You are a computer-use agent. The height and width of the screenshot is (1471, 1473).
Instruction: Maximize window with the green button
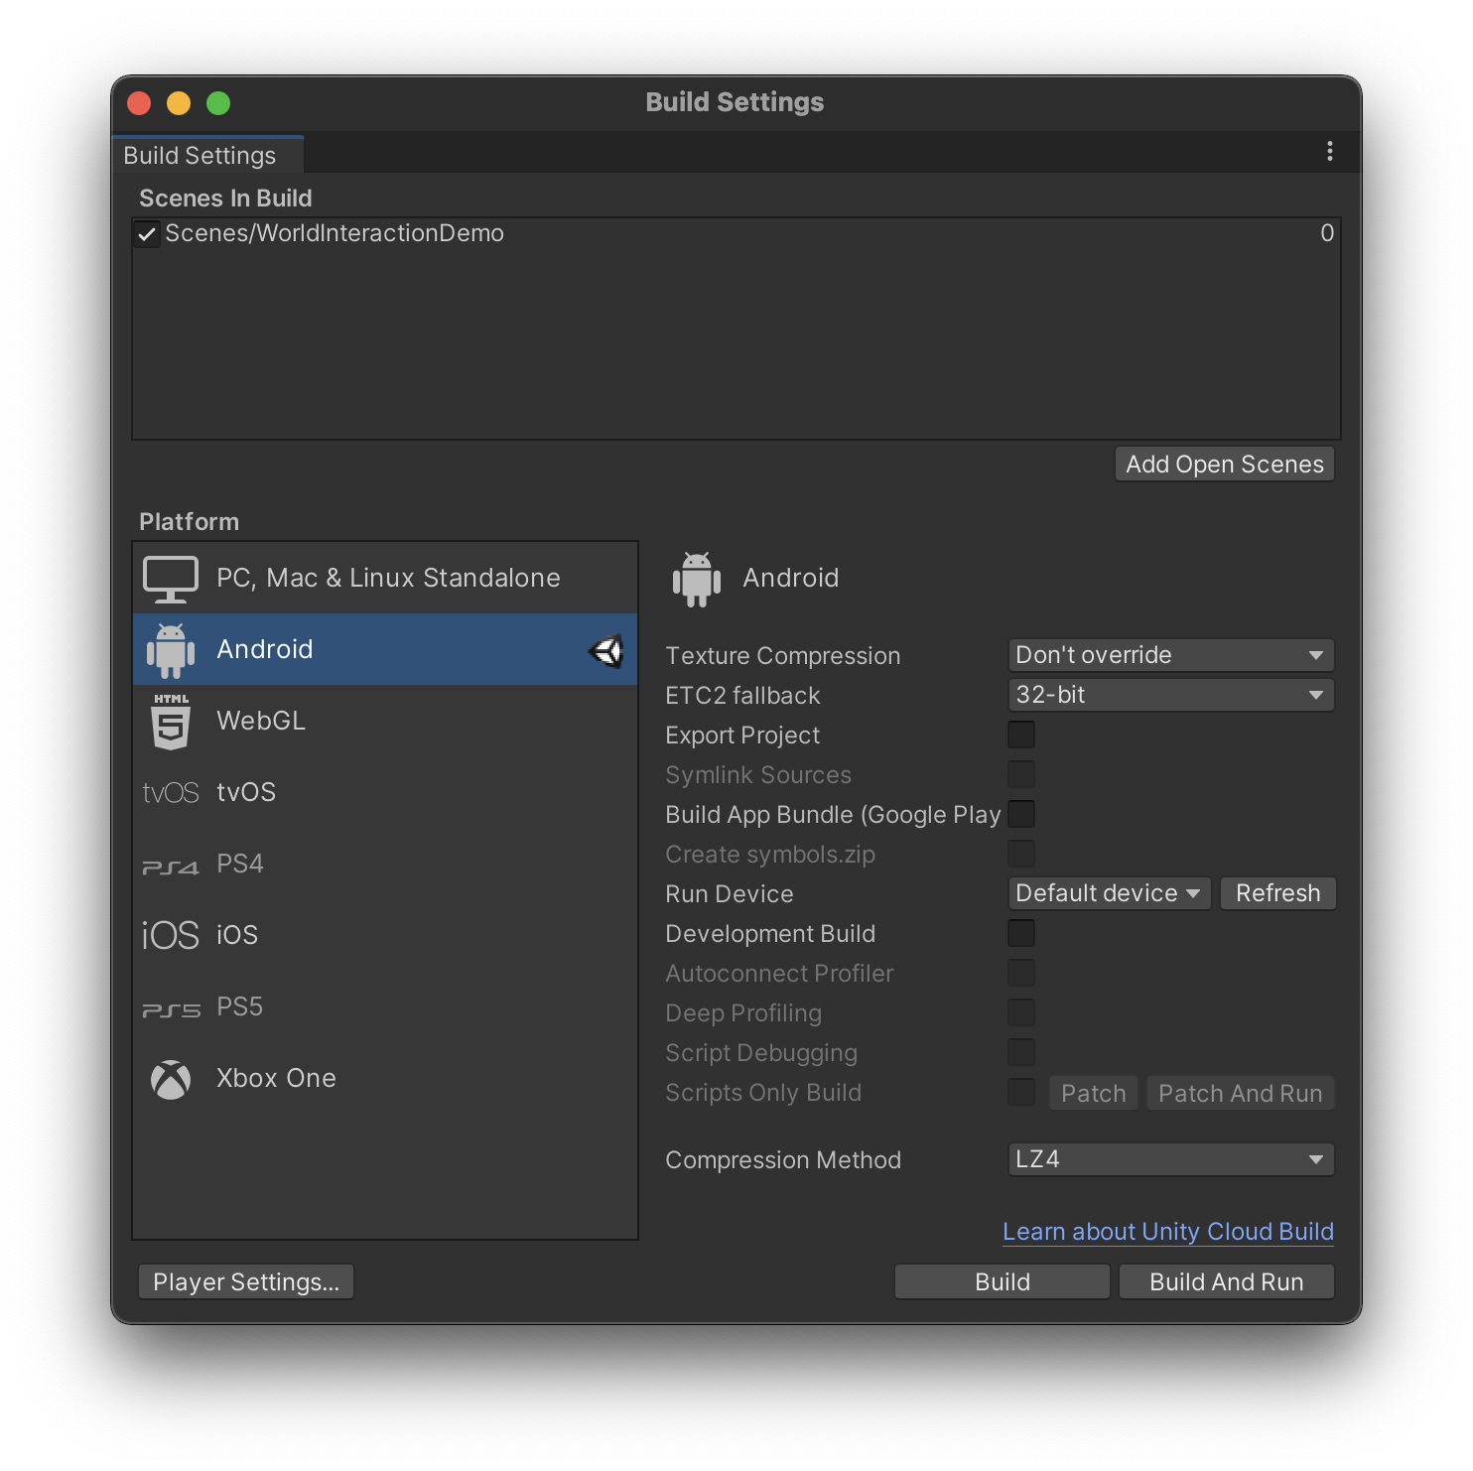[218, 103]
